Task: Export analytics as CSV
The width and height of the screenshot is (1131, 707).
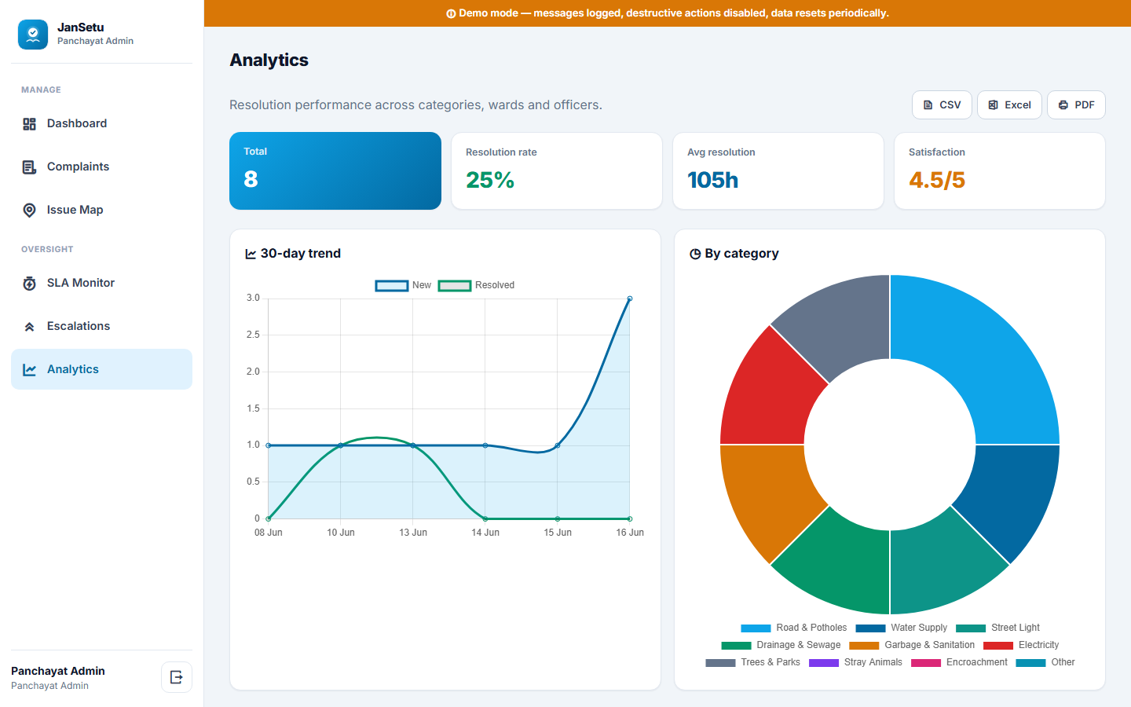Action: pyautogui.click(x=942, y=105)
